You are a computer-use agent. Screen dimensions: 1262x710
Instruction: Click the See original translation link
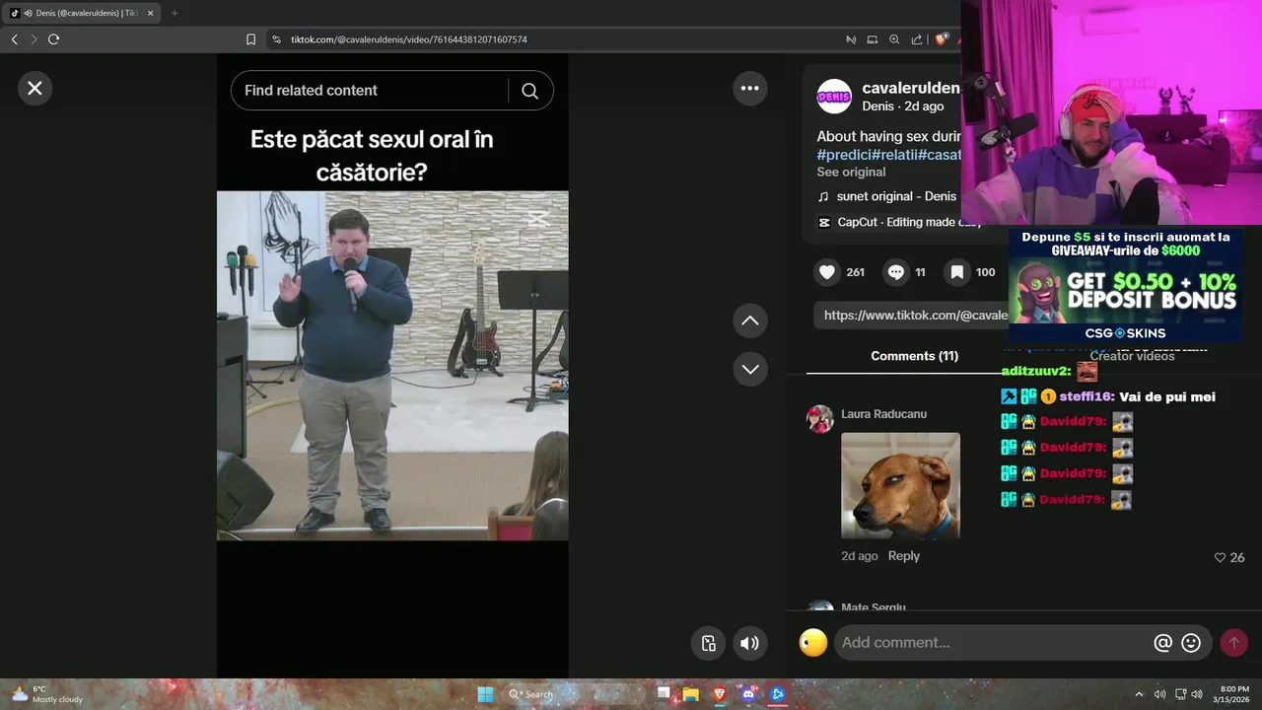pyautogui.click(x=851, y=173)
